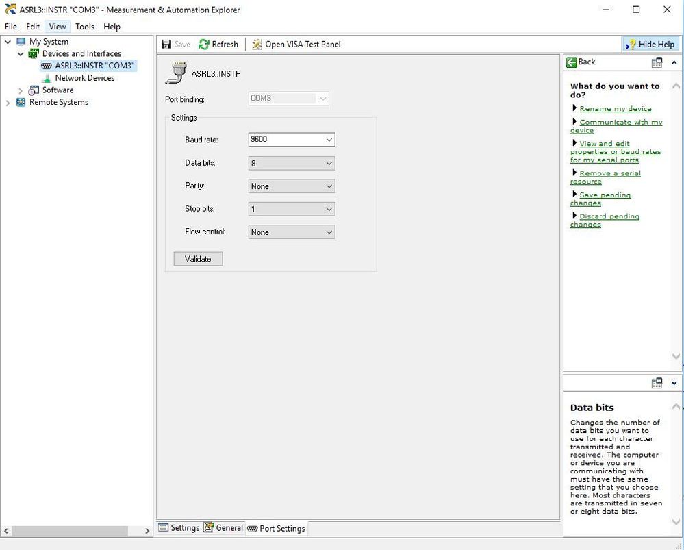The image size is (684, 550).
Task: Click the 'What do you want to do?' heading
Action: point(615,90)
